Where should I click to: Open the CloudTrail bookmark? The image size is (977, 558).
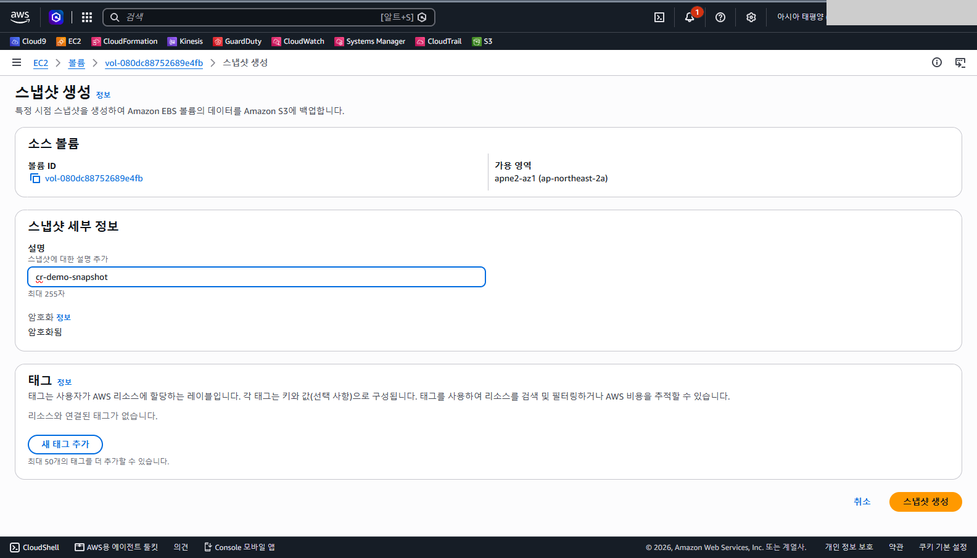coord(439,41)
